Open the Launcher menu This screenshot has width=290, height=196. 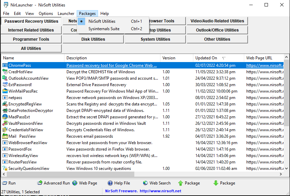(66, 14)
